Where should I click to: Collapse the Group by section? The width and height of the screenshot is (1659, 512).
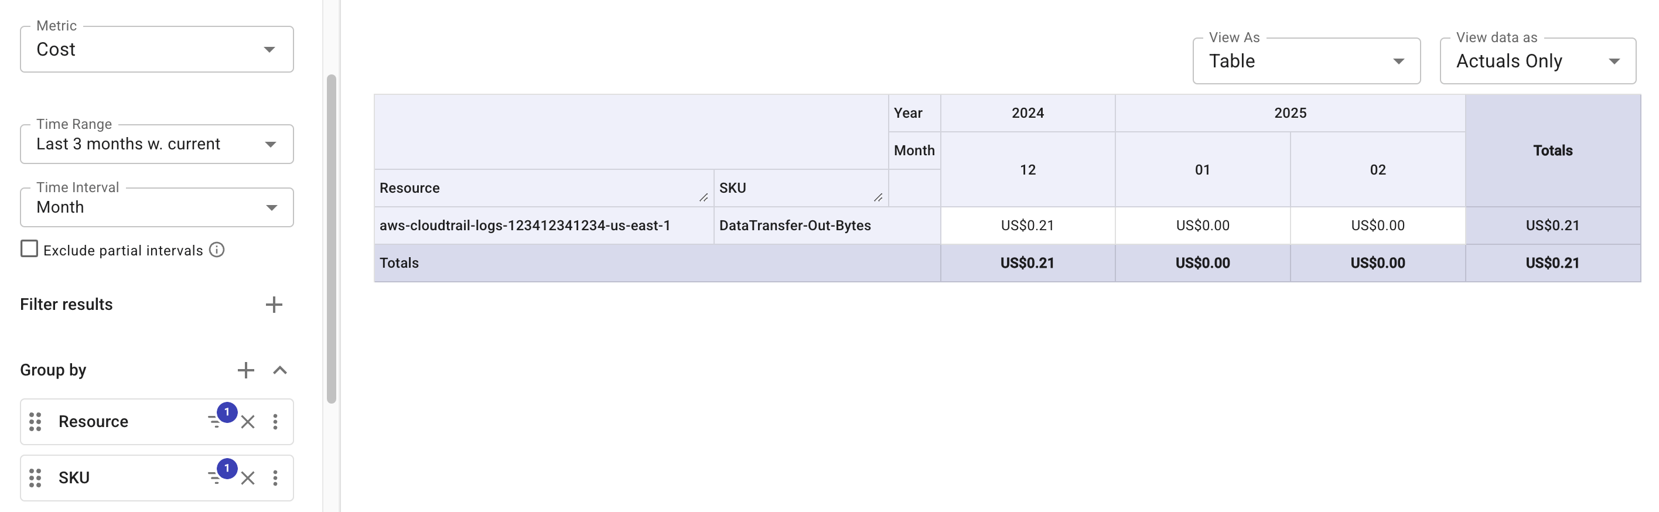point(279,370)
